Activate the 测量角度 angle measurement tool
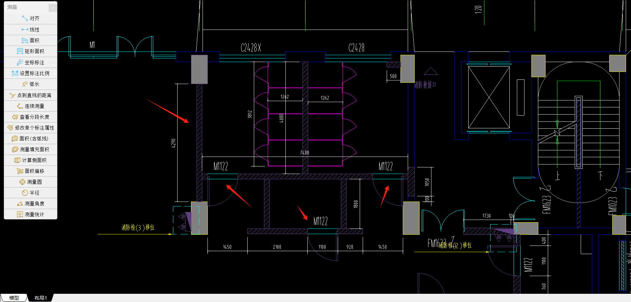Image resolution: width=631 pixels, height=302 pixels. (x=31, y=204)
